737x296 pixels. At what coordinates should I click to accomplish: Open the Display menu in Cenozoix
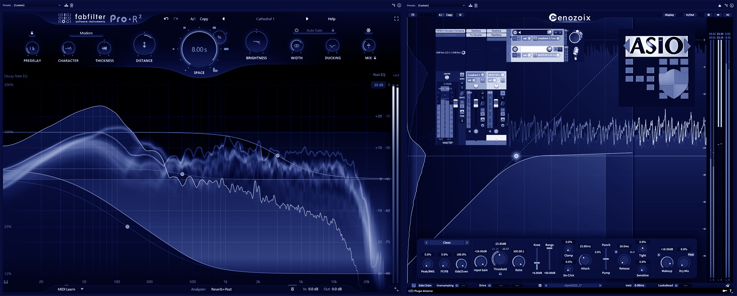669,15
